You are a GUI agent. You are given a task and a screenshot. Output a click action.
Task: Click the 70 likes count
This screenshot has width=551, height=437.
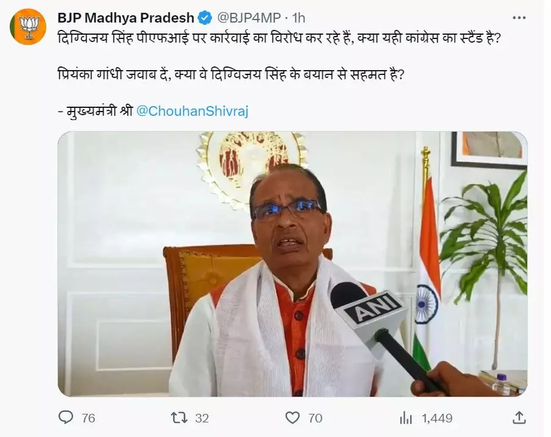pos(315,418)
